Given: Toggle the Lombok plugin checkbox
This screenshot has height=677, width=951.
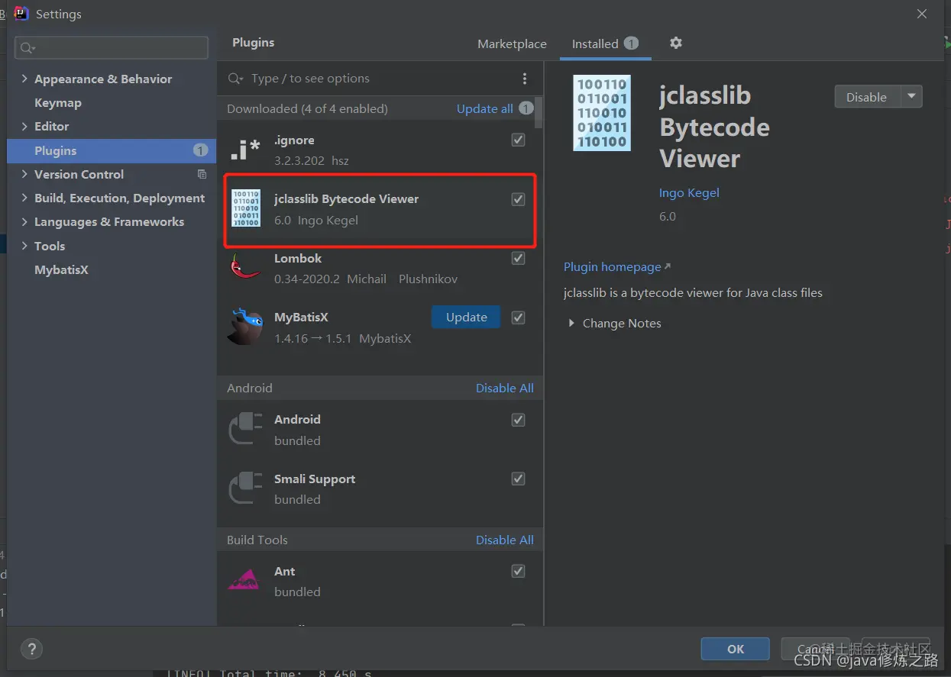Looking at the screenshot, I should [x=518, y=258].
